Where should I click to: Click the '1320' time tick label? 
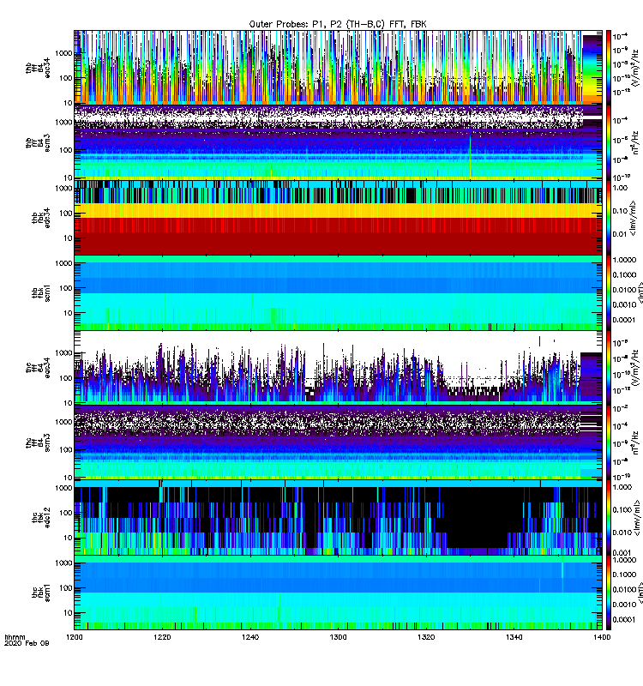[426, 637]
